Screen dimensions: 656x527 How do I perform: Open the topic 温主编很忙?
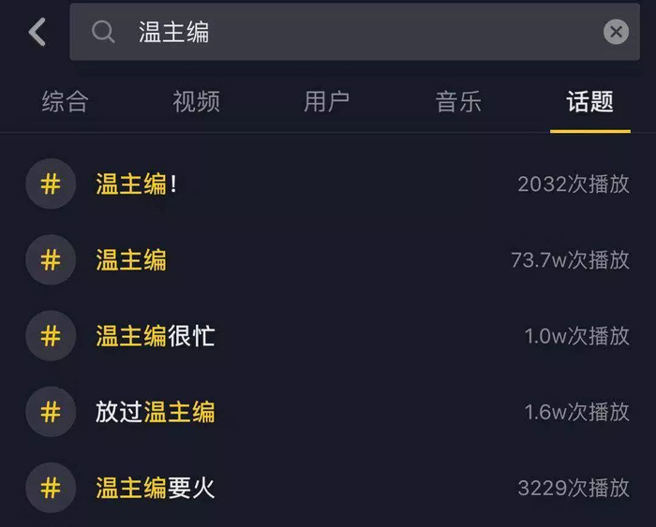[156, 335]
